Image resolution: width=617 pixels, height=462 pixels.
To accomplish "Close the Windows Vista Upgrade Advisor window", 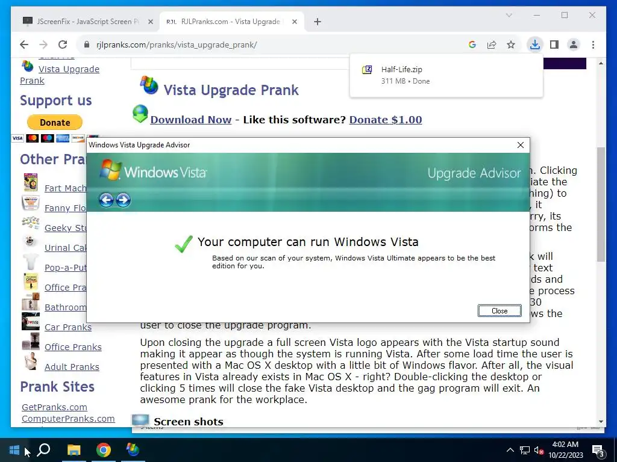I will click(x=520, y=145).
